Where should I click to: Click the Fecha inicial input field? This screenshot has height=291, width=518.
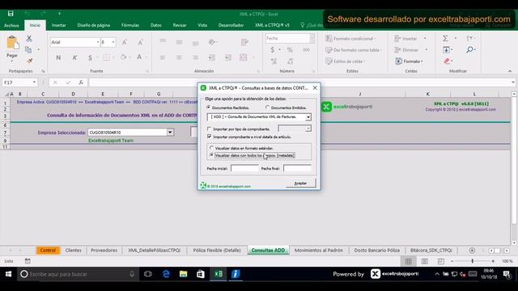244,168
